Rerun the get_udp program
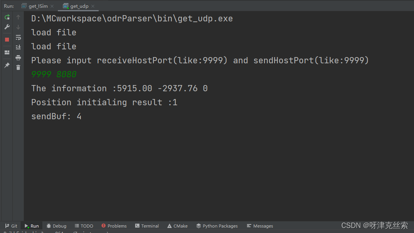The image size is (414, 233). click(x=7, y=17)
